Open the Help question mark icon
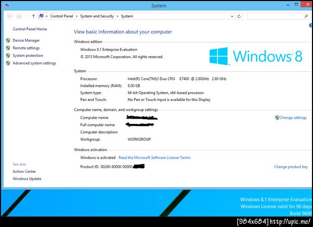 [x=311, y=26]
